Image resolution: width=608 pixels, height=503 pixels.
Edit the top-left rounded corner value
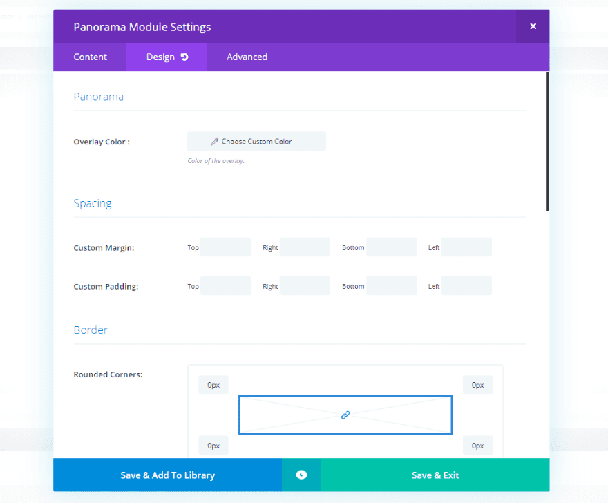pyautogui.click(x=213, y=385)
